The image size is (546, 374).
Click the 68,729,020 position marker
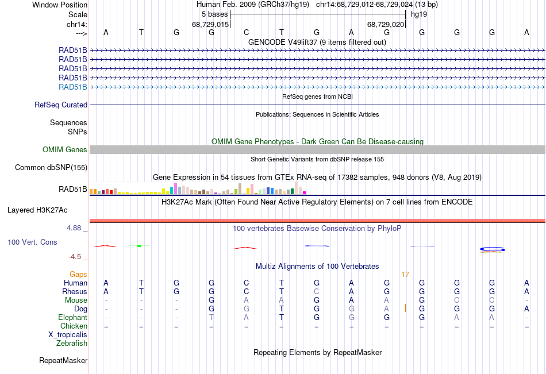(x=386, y=24)
